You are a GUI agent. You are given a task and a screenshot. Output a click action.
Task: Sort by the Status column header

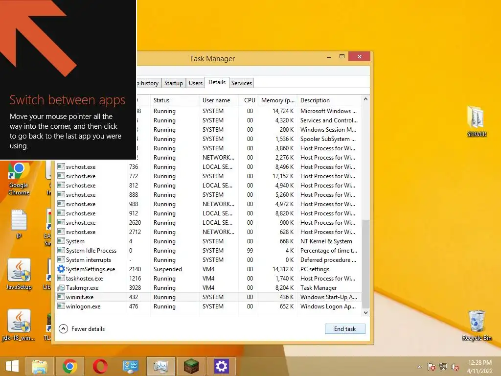click(175, 100)
